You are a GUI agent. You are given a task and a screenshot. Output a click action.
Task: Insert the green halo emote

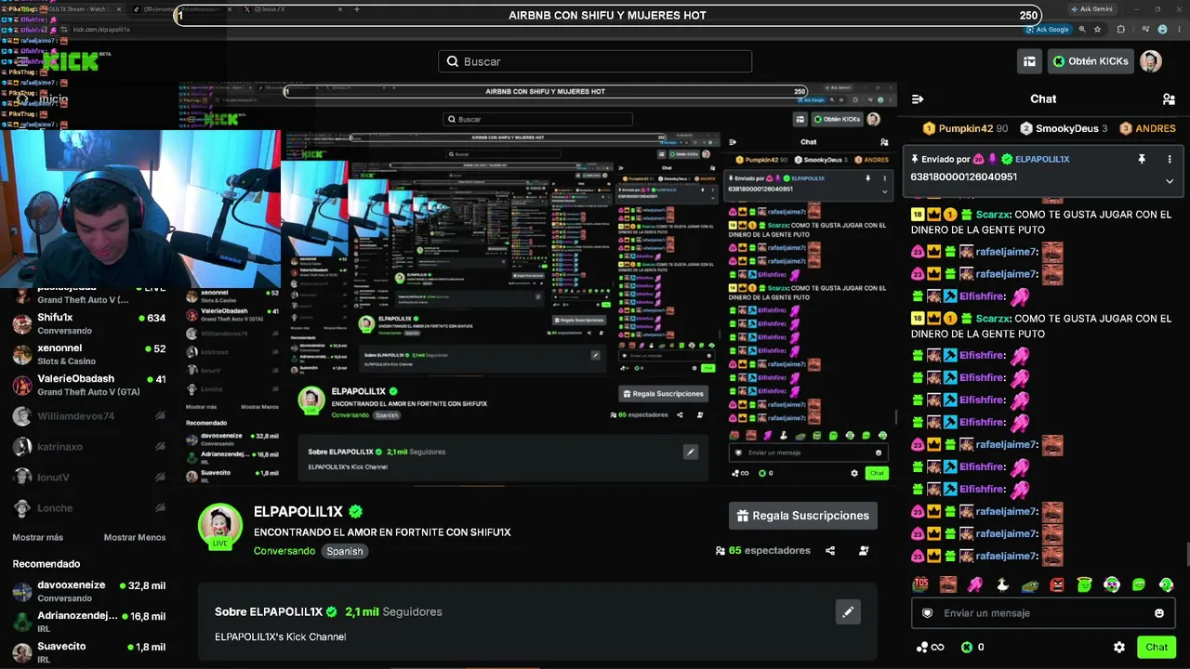pos(1084,584)
